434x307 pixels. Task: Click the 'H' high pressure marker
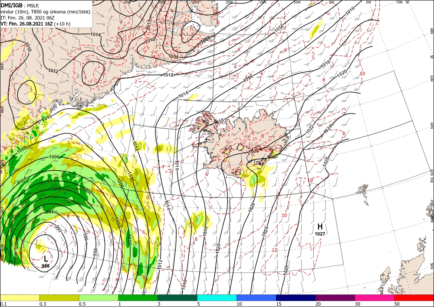[x=320, y=227]
